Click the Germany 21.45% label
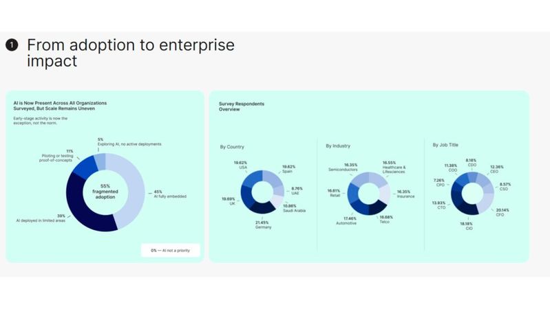The image size is (550, 309). 263,224
